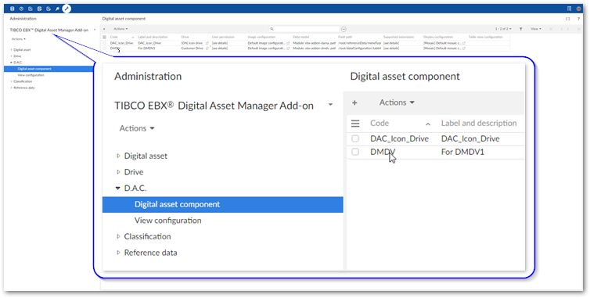
Task: Open the help question mark icon
Action: coord(578,19)
